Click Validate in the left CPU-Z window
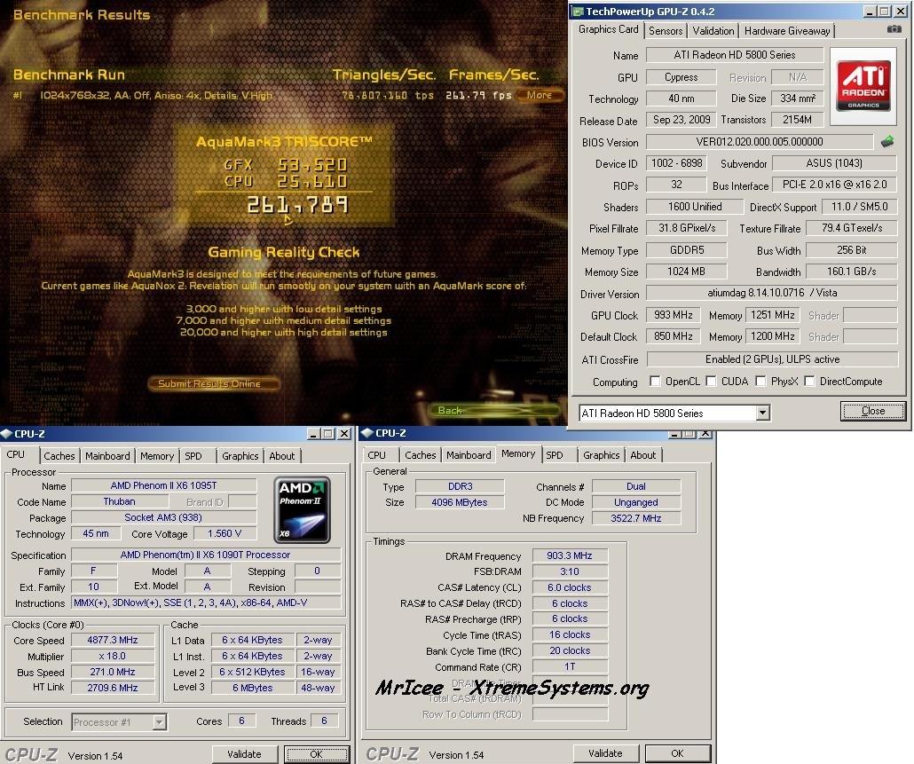Screen dimensions: 914x764 pos(244,754)
